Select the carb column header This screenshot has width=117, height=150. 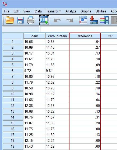35,36
